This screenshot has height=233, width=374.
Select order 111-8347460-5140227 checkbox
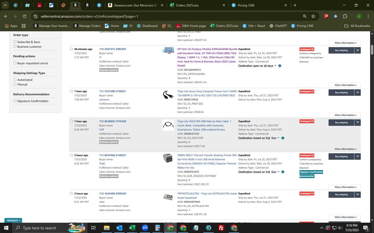pyautogui.click(x=71, y=155)
